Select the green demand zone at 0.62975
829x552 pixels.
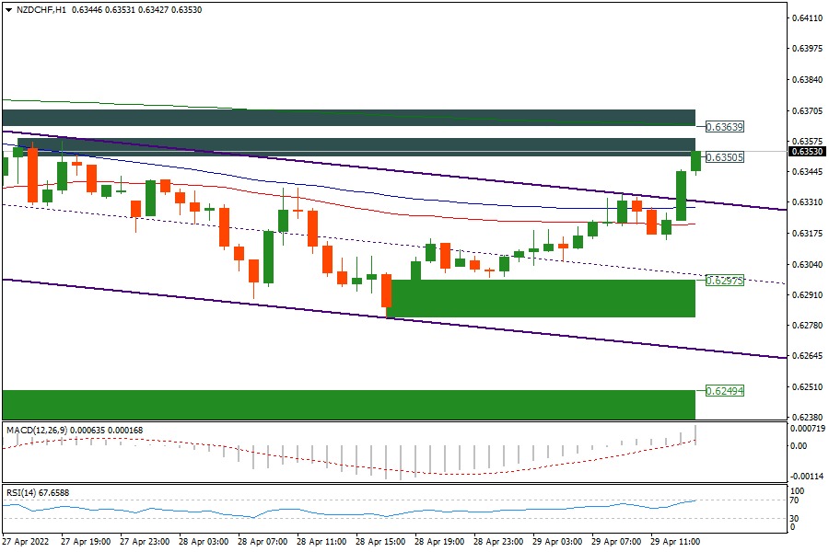543,298
